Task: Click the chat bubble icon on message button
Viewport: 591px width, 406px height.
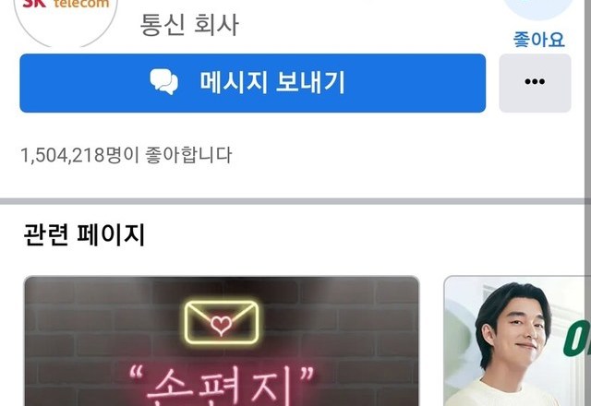Action: tap(164, 82)
